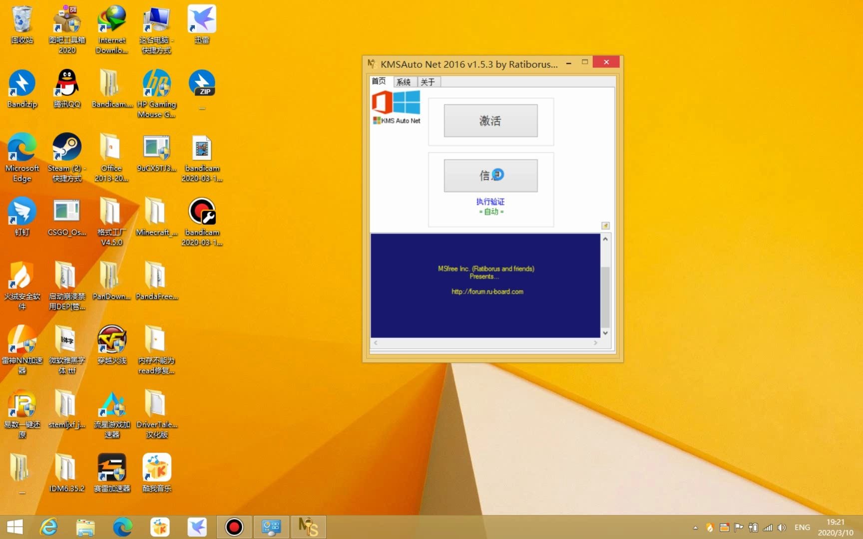The image size is (863, 539).
Task: Click the Bandicam record icon in the taskbar
Action: (x=234, y=527)
